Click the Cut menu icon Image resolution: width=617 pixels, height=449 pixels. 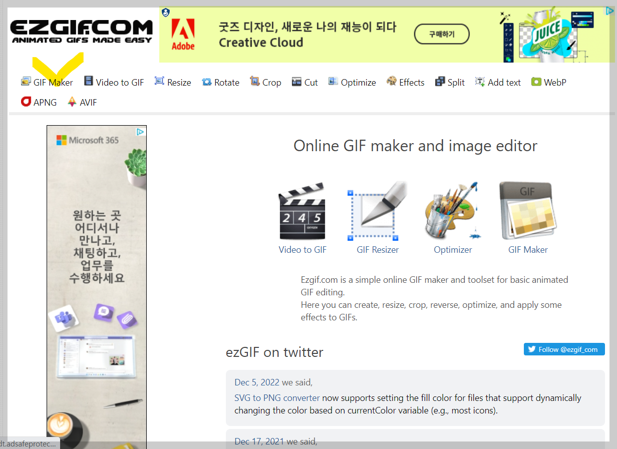(x=296, y=82)
